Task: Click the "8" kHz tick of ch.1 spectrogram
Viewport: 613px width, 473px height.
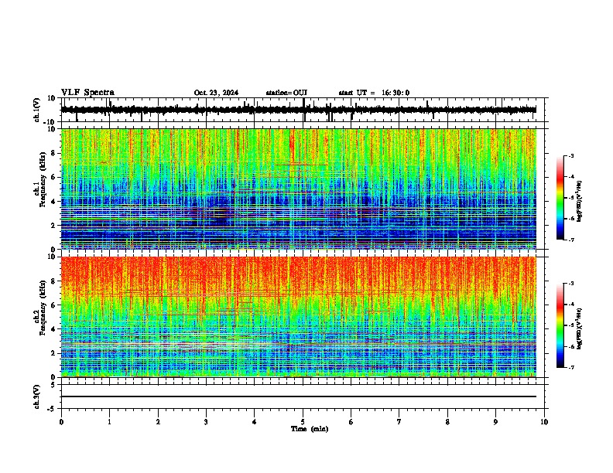Action: pyautogui.click(x=53, y=153)
